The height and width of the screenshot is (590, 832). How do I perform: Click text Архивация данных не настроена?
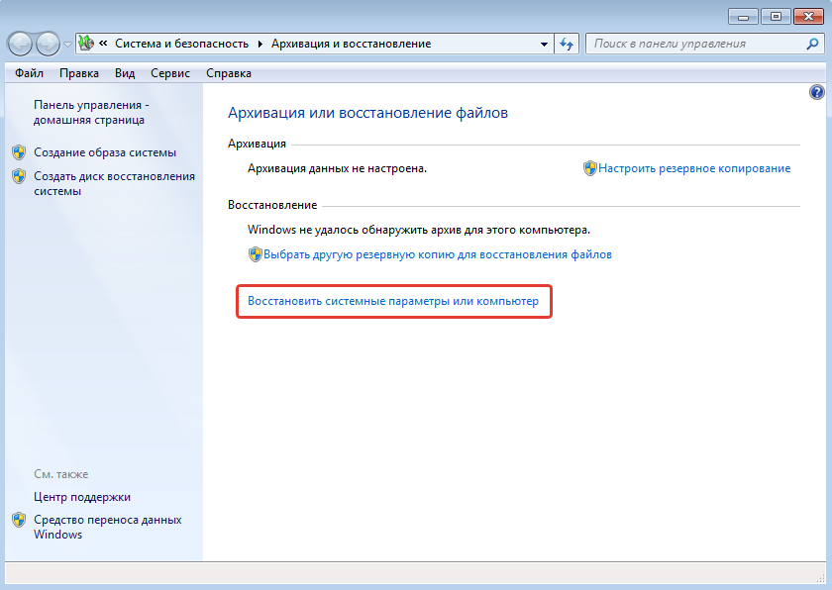coord(337,168)
